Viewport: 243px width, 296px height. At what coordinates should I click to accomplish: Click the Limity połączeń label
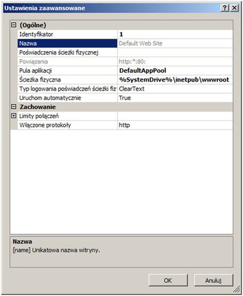(39, 116)
